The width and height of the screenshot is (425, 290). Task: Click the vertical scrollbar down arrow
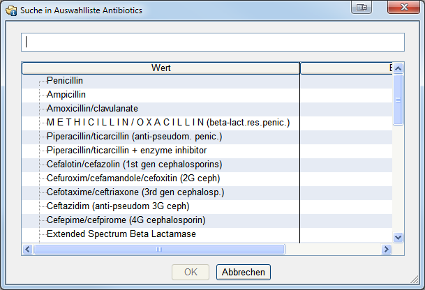398,237
